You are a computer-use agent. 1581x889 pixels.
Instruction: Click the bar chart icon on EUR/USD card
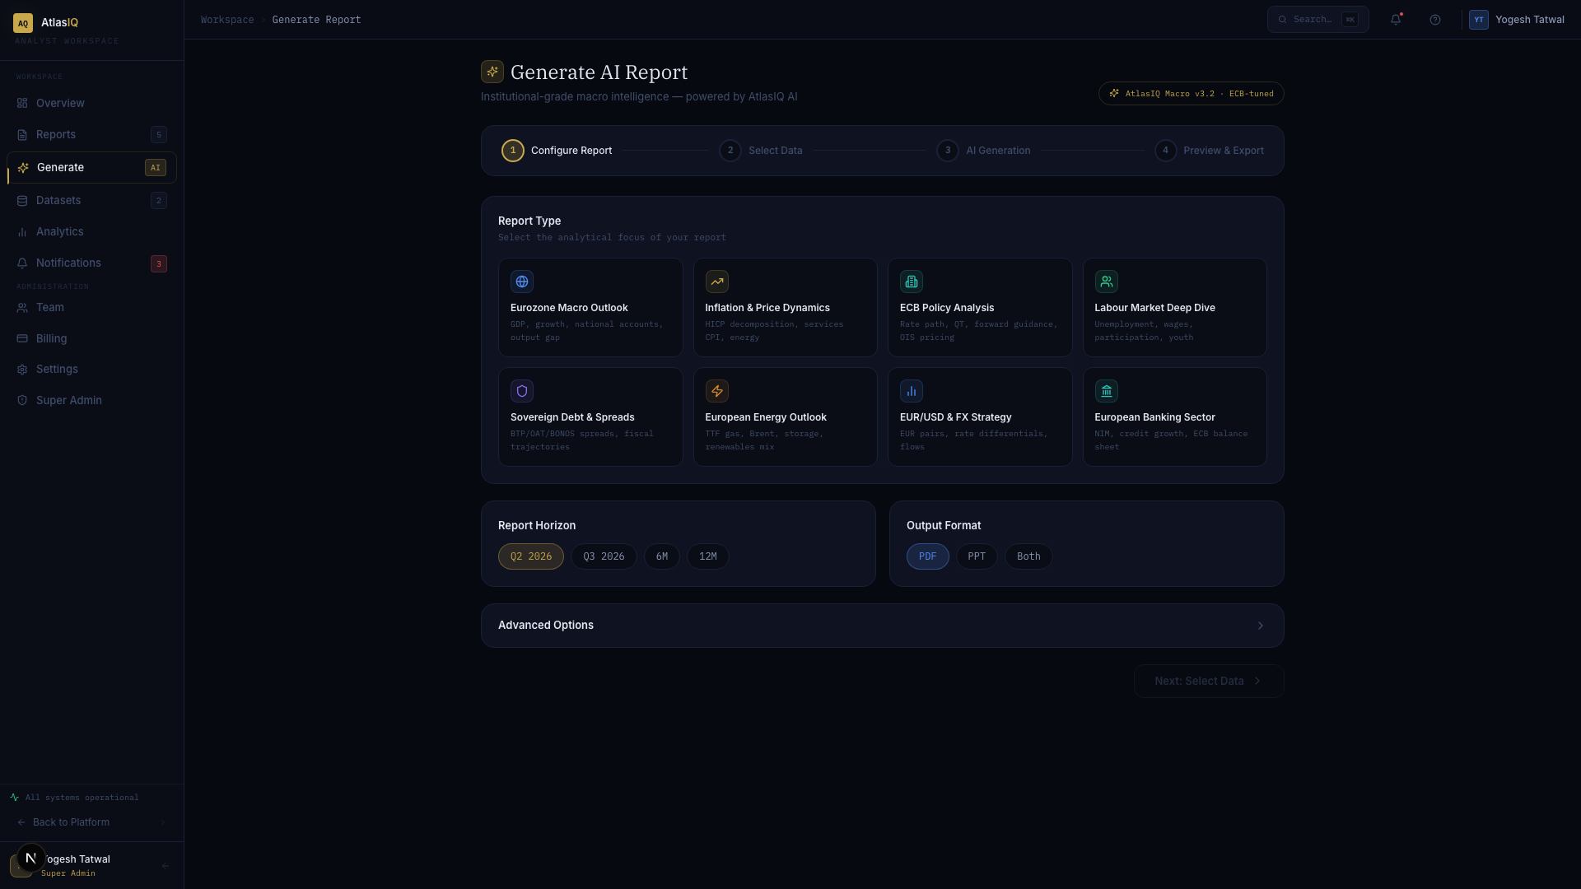(912, 391)
